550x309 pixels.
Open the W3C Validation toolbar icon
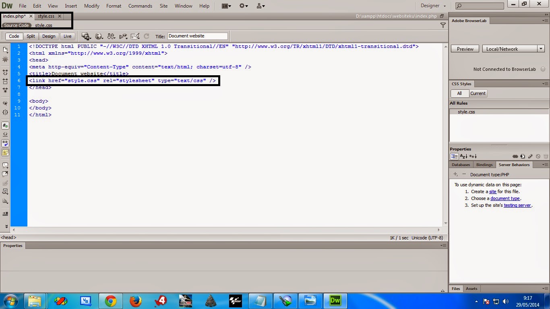tap(123, 36)
